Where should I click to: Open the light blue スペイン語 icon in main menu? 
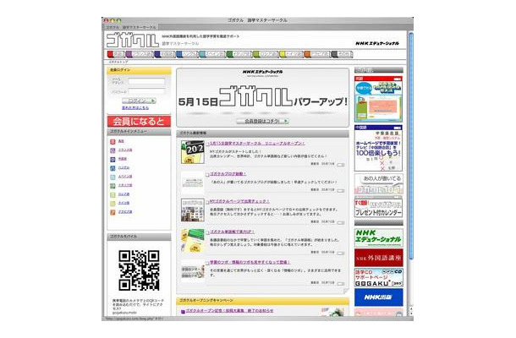(113, 177)
